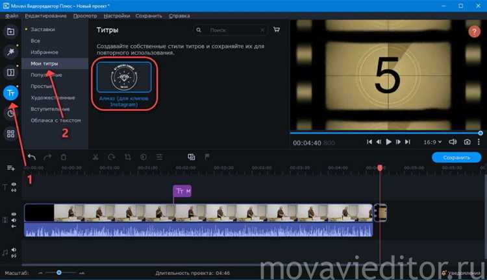
Task: Select the countdown clip at video track end
Action: point(380,213)
